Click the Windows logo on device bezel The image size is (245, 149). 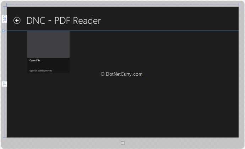123,143
